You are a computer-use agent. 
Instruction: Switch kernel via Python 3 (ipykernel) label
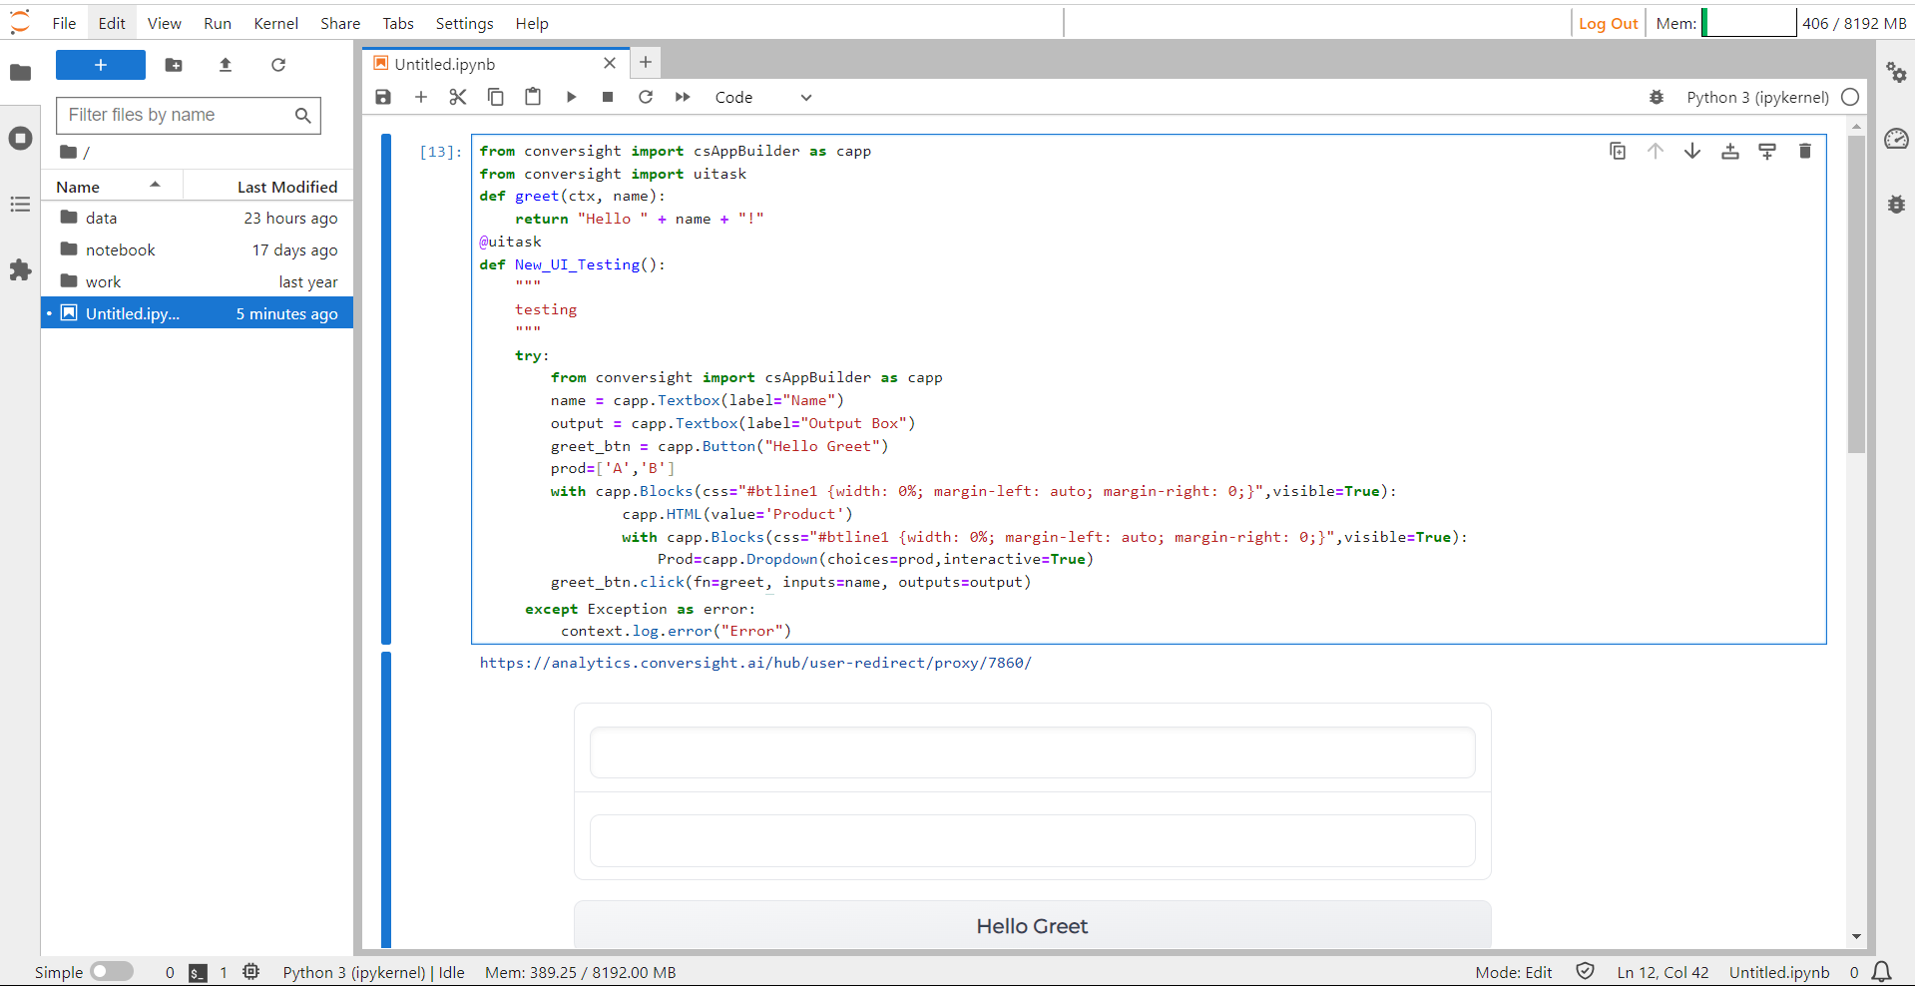(1757, 97)
